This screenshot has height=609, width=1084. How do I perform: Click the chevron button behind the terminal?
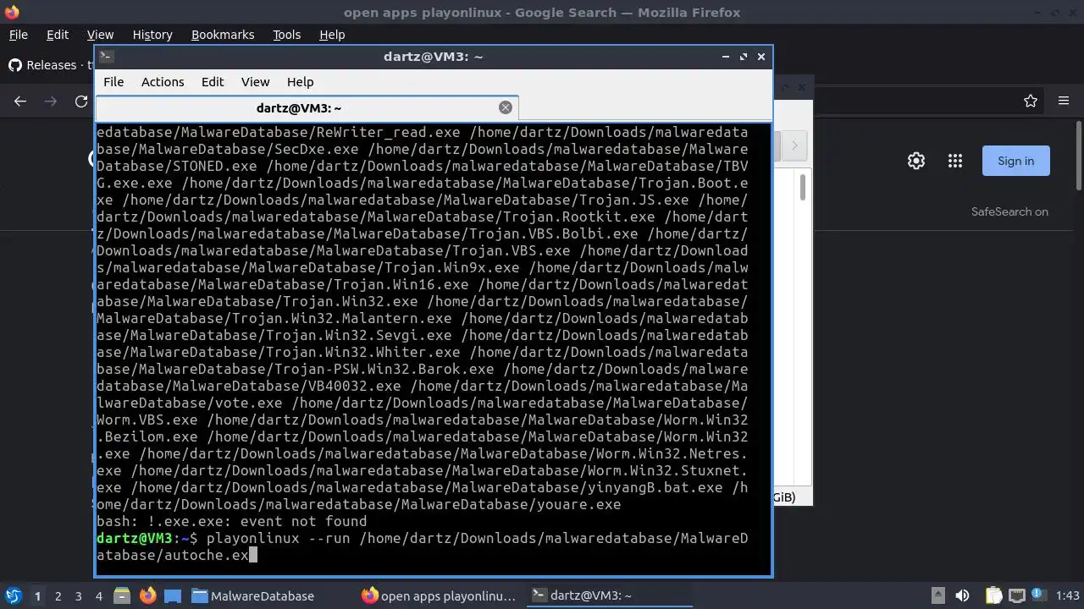click(794, 145)
